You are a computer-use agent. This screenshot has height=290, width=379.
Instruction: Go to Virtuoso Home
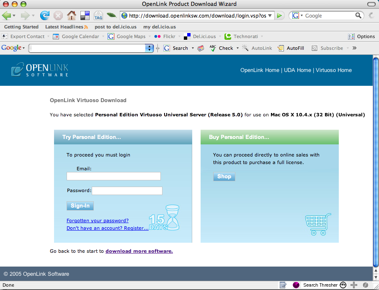(x=334, y=70)
